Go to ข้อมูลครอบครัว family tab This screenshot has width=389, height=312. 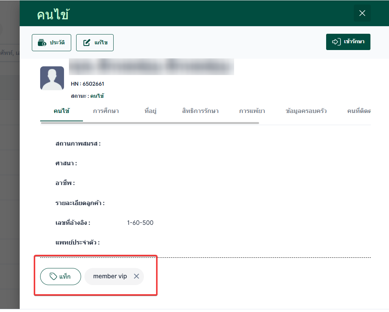[x=306, y=111]
